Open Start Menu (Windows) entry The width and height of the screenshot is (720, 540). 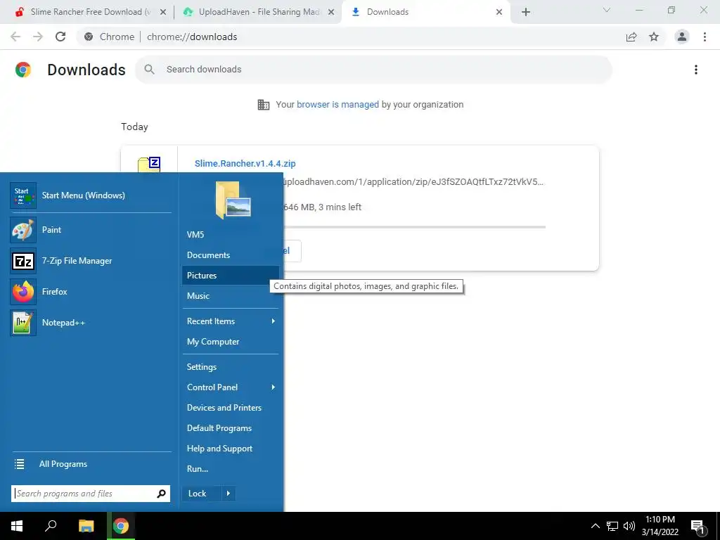pos(91,195)
